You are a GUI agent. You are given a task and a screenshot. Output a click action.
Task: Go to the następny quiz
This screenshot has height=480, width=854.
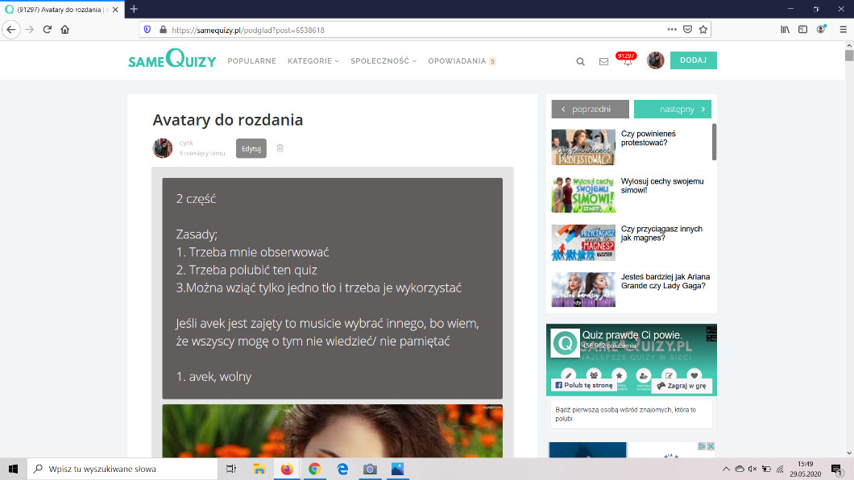click(672, 109)
